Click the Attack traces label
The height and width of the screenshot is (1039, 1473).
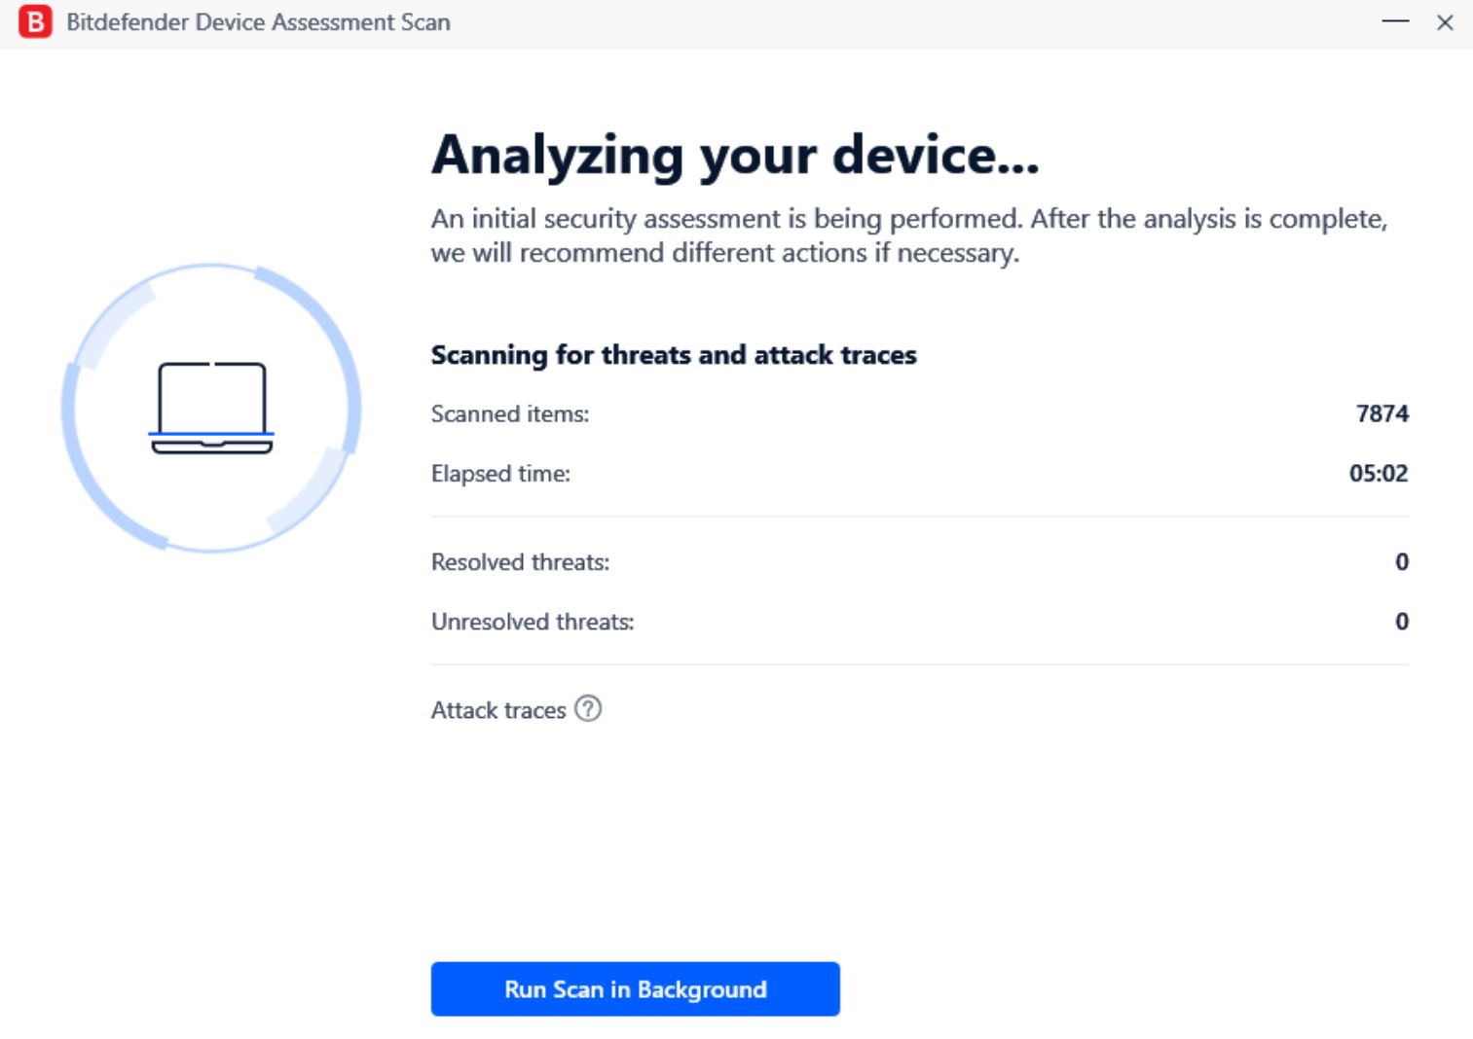tap(498, 710)
